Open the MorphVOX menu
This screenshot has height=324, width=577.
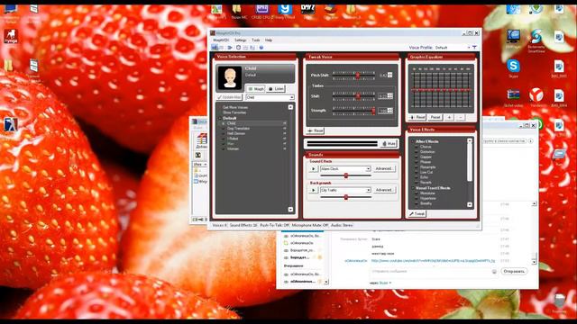point(221,40)
